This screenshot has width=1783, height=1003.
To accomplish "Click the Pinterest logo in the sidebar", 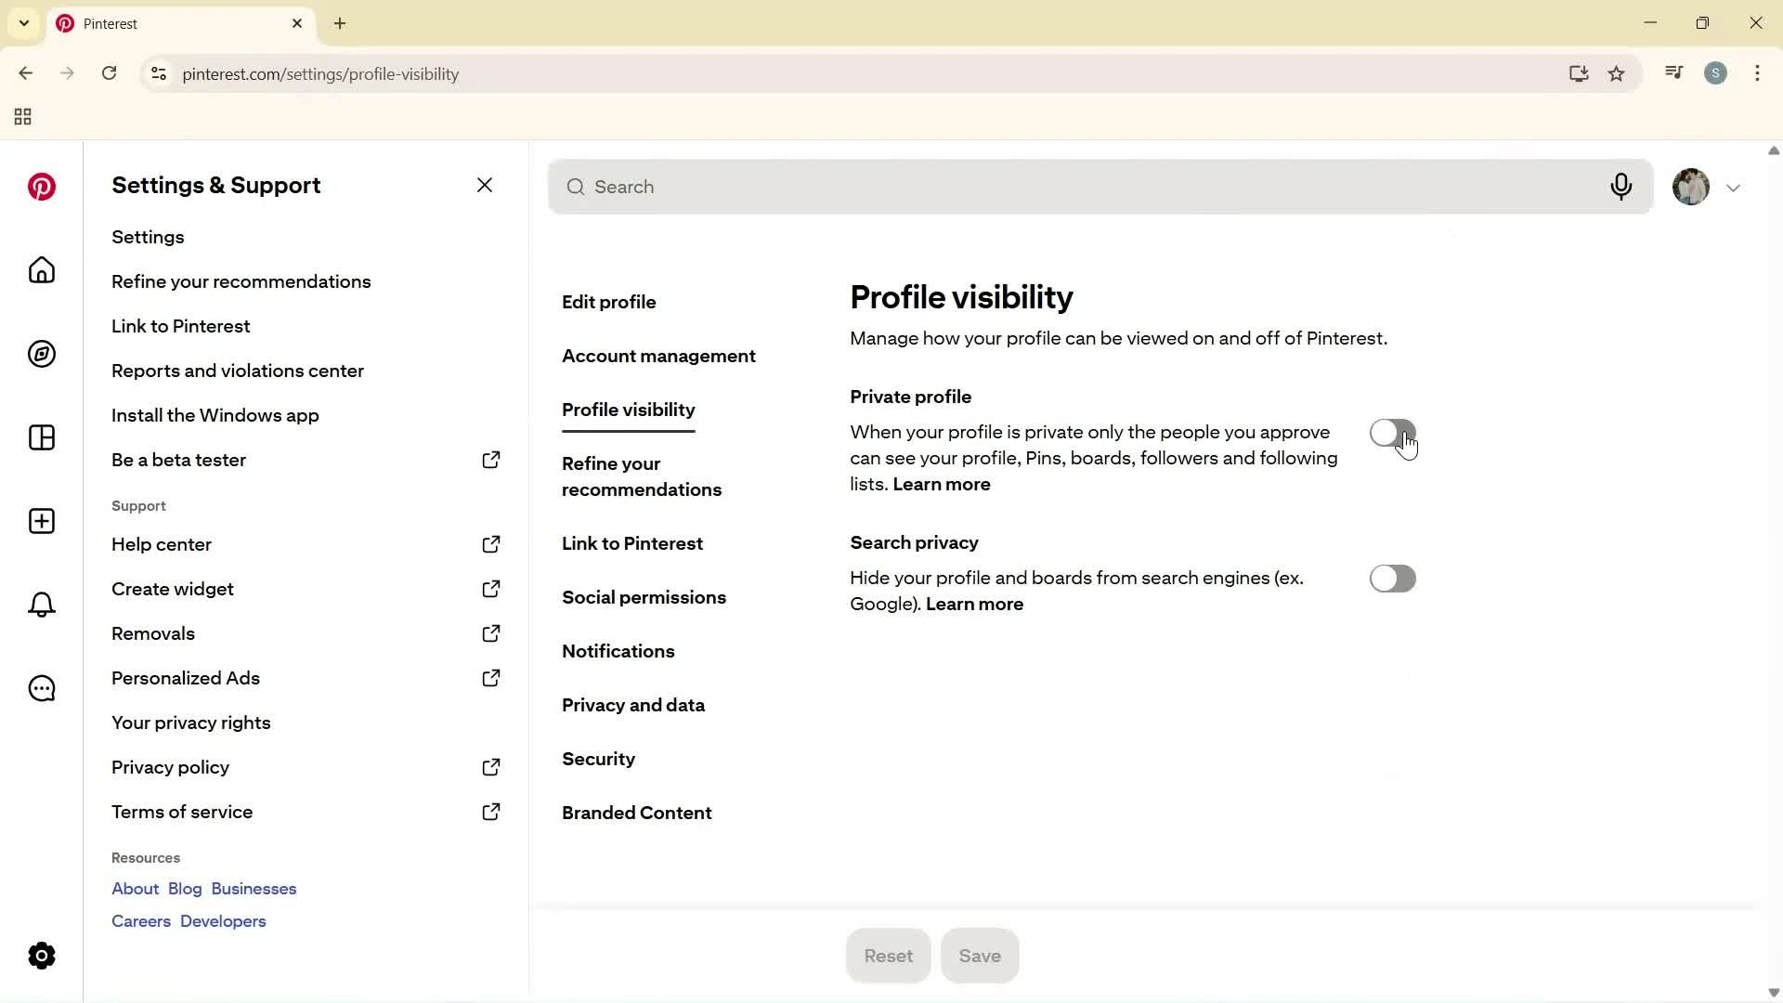I will click(x=41, y=187).
